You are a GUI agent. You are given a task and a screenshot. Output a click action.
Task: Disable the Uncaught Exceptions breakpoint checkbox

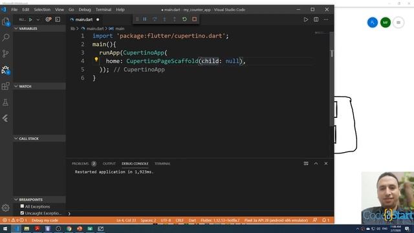(x=22, y=213)
